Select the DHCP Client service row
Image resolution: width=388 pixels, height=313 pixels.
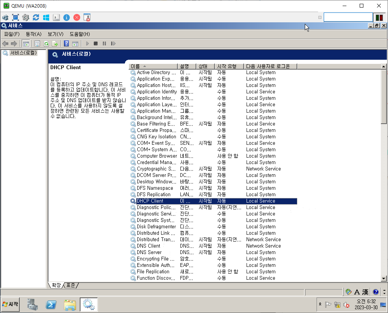coord(213,201)
